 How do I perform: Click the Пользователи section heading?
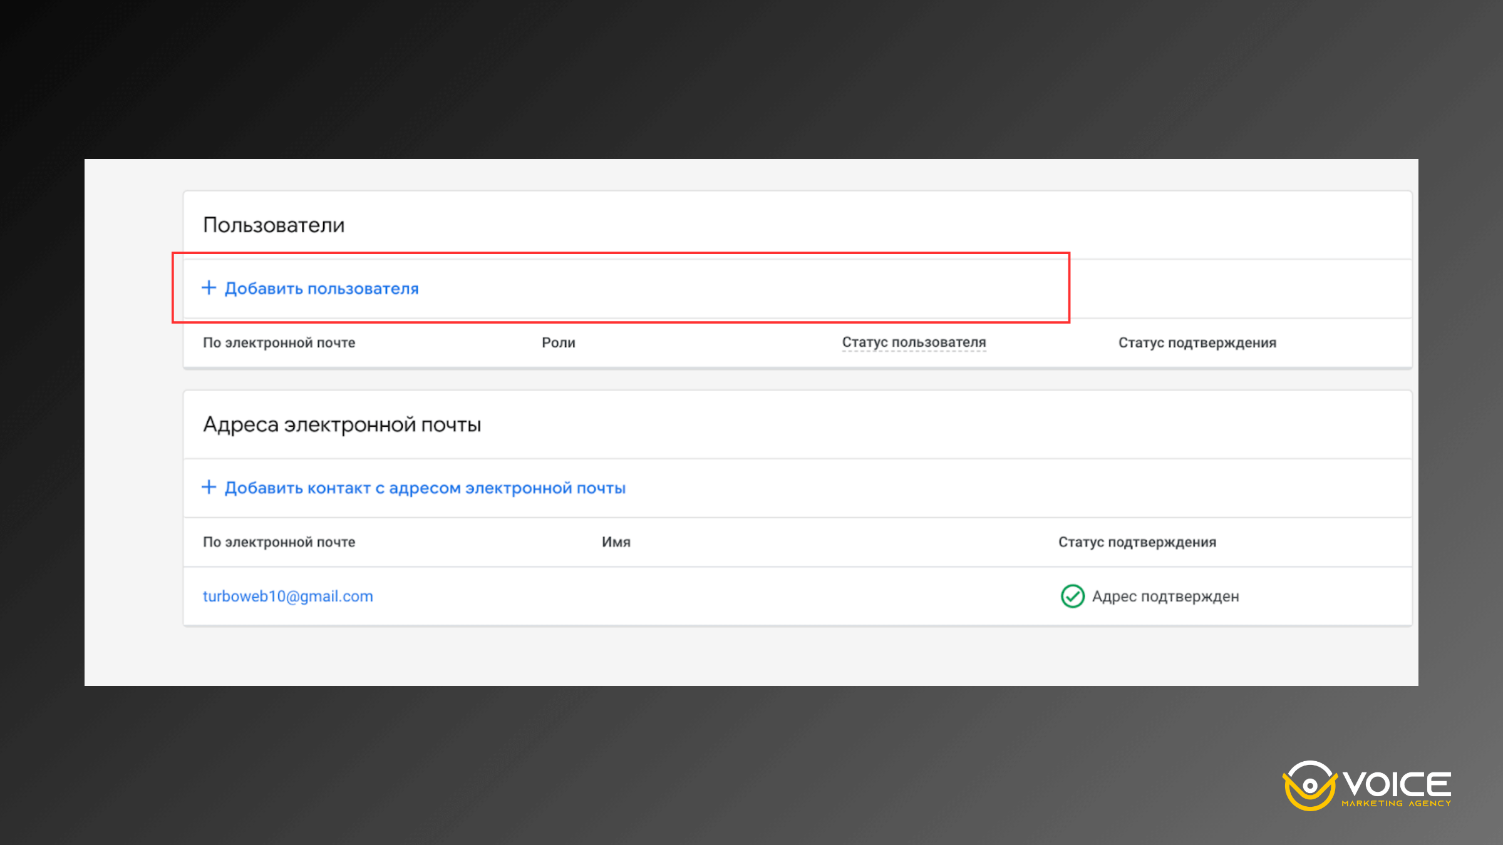click(274, 225)
